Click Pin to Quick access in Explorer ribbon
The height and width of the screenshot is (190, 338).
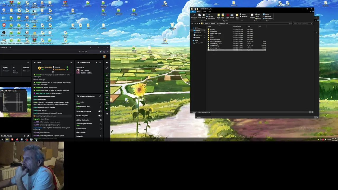tap(194, 16)
